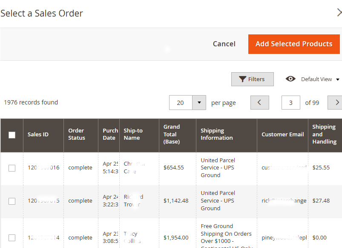Click the eye icon next to Default View

click(x=290, y=79)
